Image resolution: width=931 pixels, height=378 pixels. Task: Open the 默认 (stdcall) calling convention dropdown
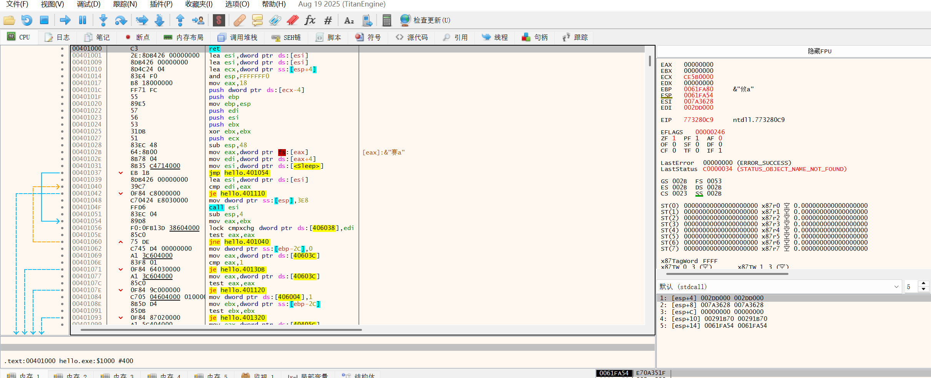point(779,287)
